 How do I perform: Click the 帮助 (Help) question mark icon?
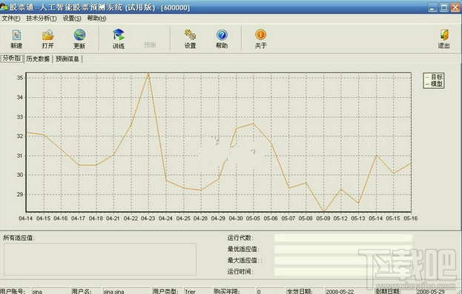(222, 35)
